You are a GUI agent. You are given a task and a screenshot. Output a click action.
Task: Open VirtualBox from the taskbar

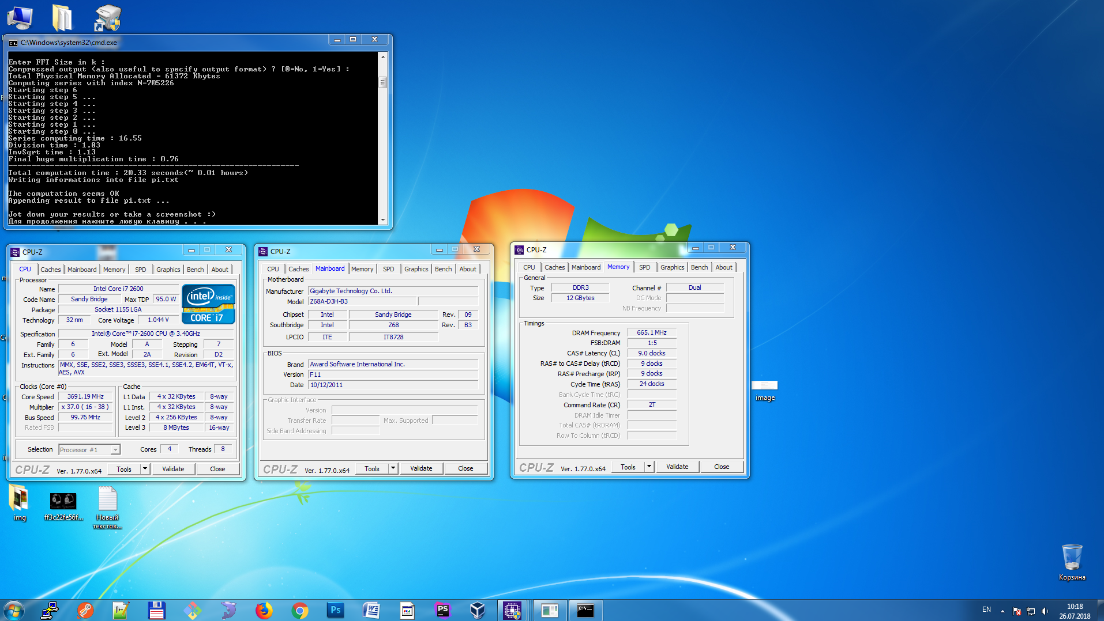tap(478, 610)
